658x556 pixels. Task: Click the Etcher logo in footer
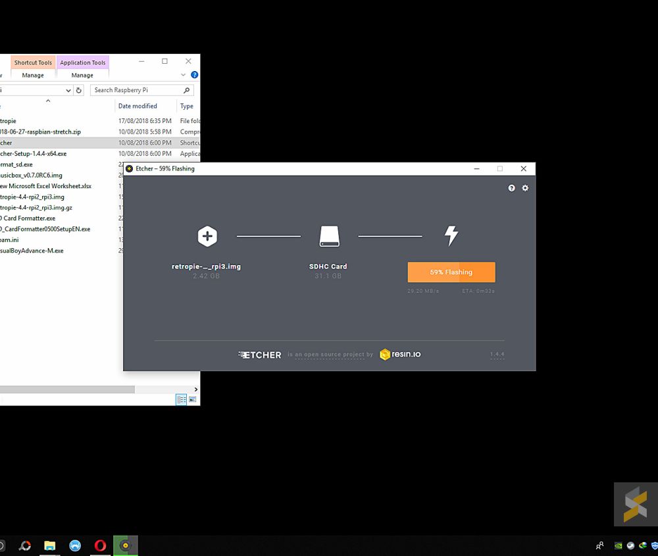[x=260, y=355]
